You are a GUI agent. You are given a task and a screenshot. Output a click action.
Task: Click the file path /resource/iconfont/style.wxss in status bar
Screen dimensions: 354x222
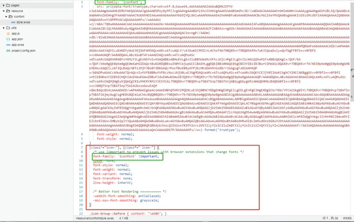(x=95, y=218)
